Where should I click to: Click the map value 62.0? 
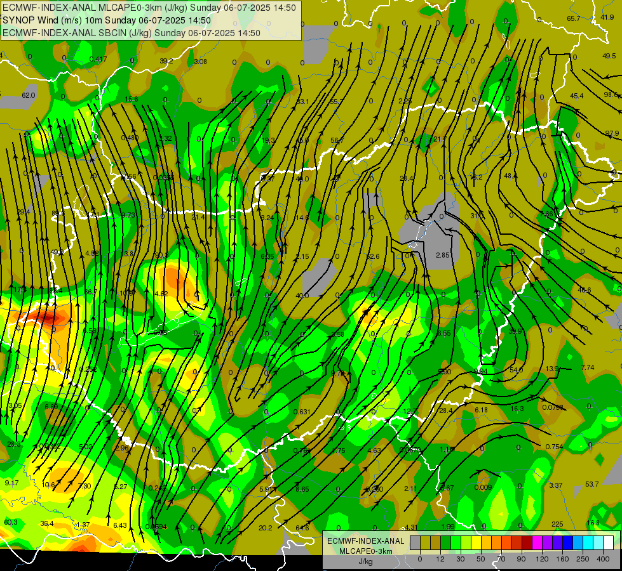point(29,96)
